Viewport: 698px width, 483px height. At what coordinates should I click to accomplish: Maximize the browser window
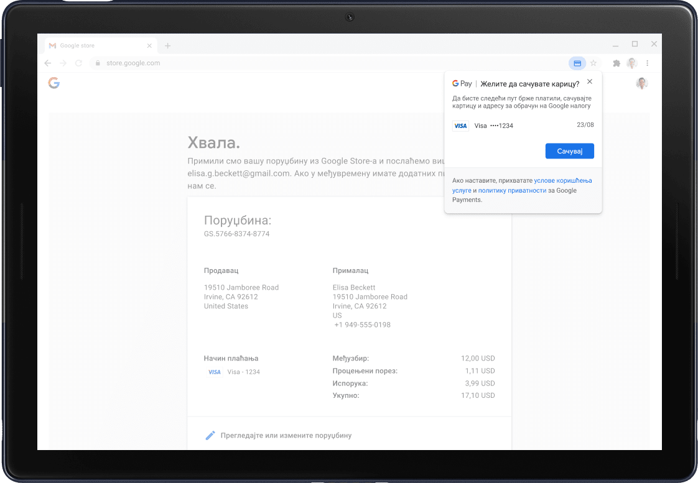pyautogui.click(x=635, y=44)
